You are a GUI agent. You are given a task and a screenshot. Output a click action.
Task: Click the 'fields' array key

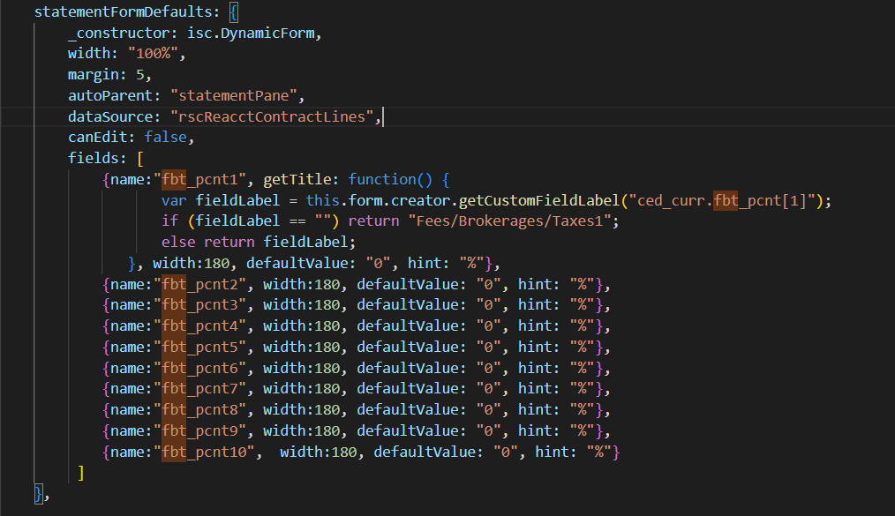coord(93,159)
